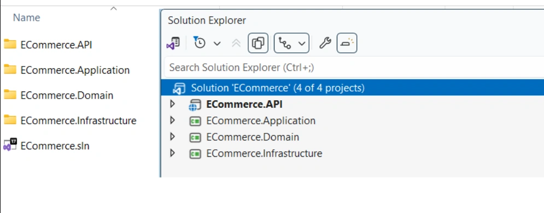Click ECommerce.API folder name in File Explorer
Screen dimensions: 544x213
pyautogui.click(x=56, y=45)
